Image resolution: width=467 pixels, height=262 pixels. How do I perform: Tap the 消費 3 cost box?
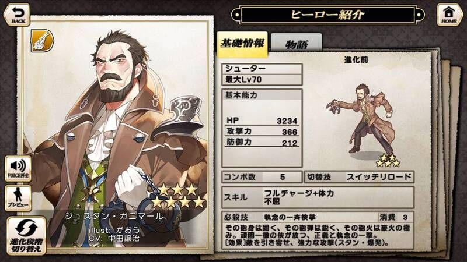[x=396, y=217]
